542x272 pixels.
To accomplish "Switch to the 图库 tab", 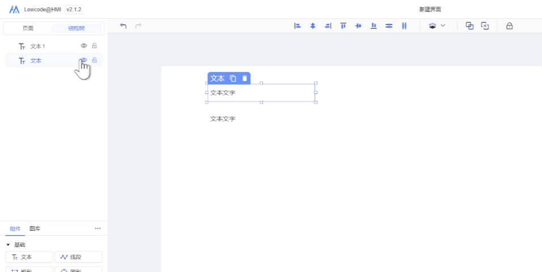I will pyautogui.click(x=35, y=228).
